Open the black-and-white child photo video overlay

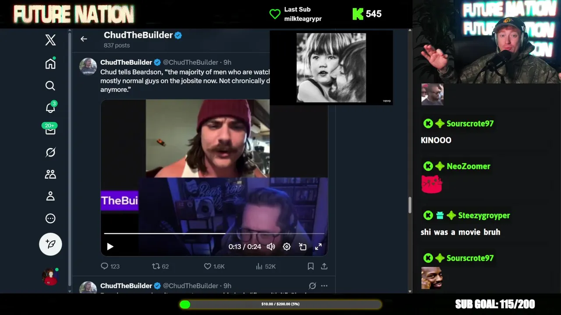(331, 68)
